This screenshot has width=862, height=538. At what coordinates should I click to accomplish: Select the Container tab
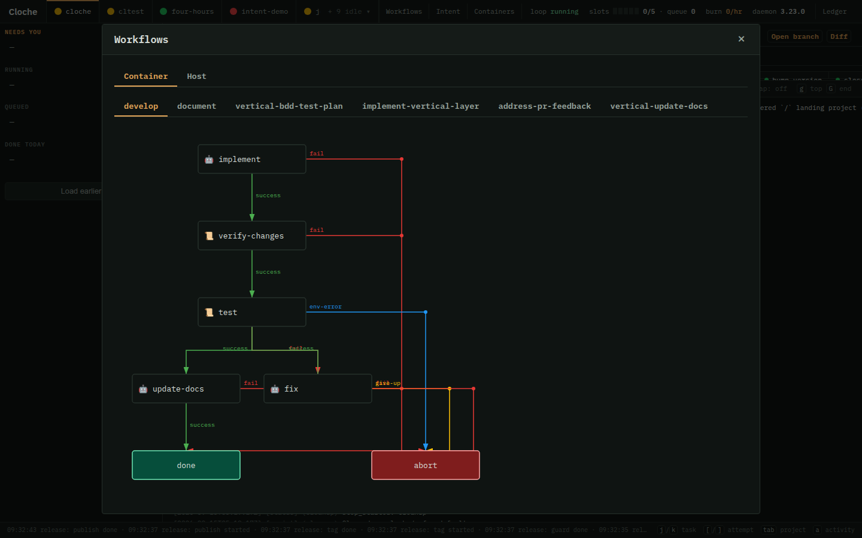(x=145, y=77)
